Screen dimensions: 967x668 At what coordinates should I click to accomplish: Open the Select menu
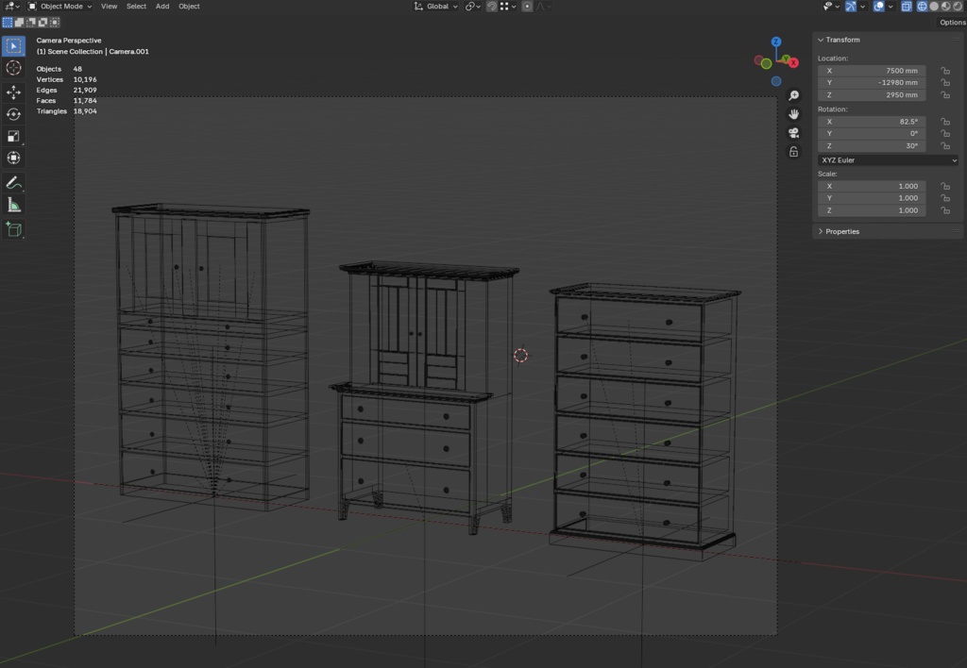(136, 7)
